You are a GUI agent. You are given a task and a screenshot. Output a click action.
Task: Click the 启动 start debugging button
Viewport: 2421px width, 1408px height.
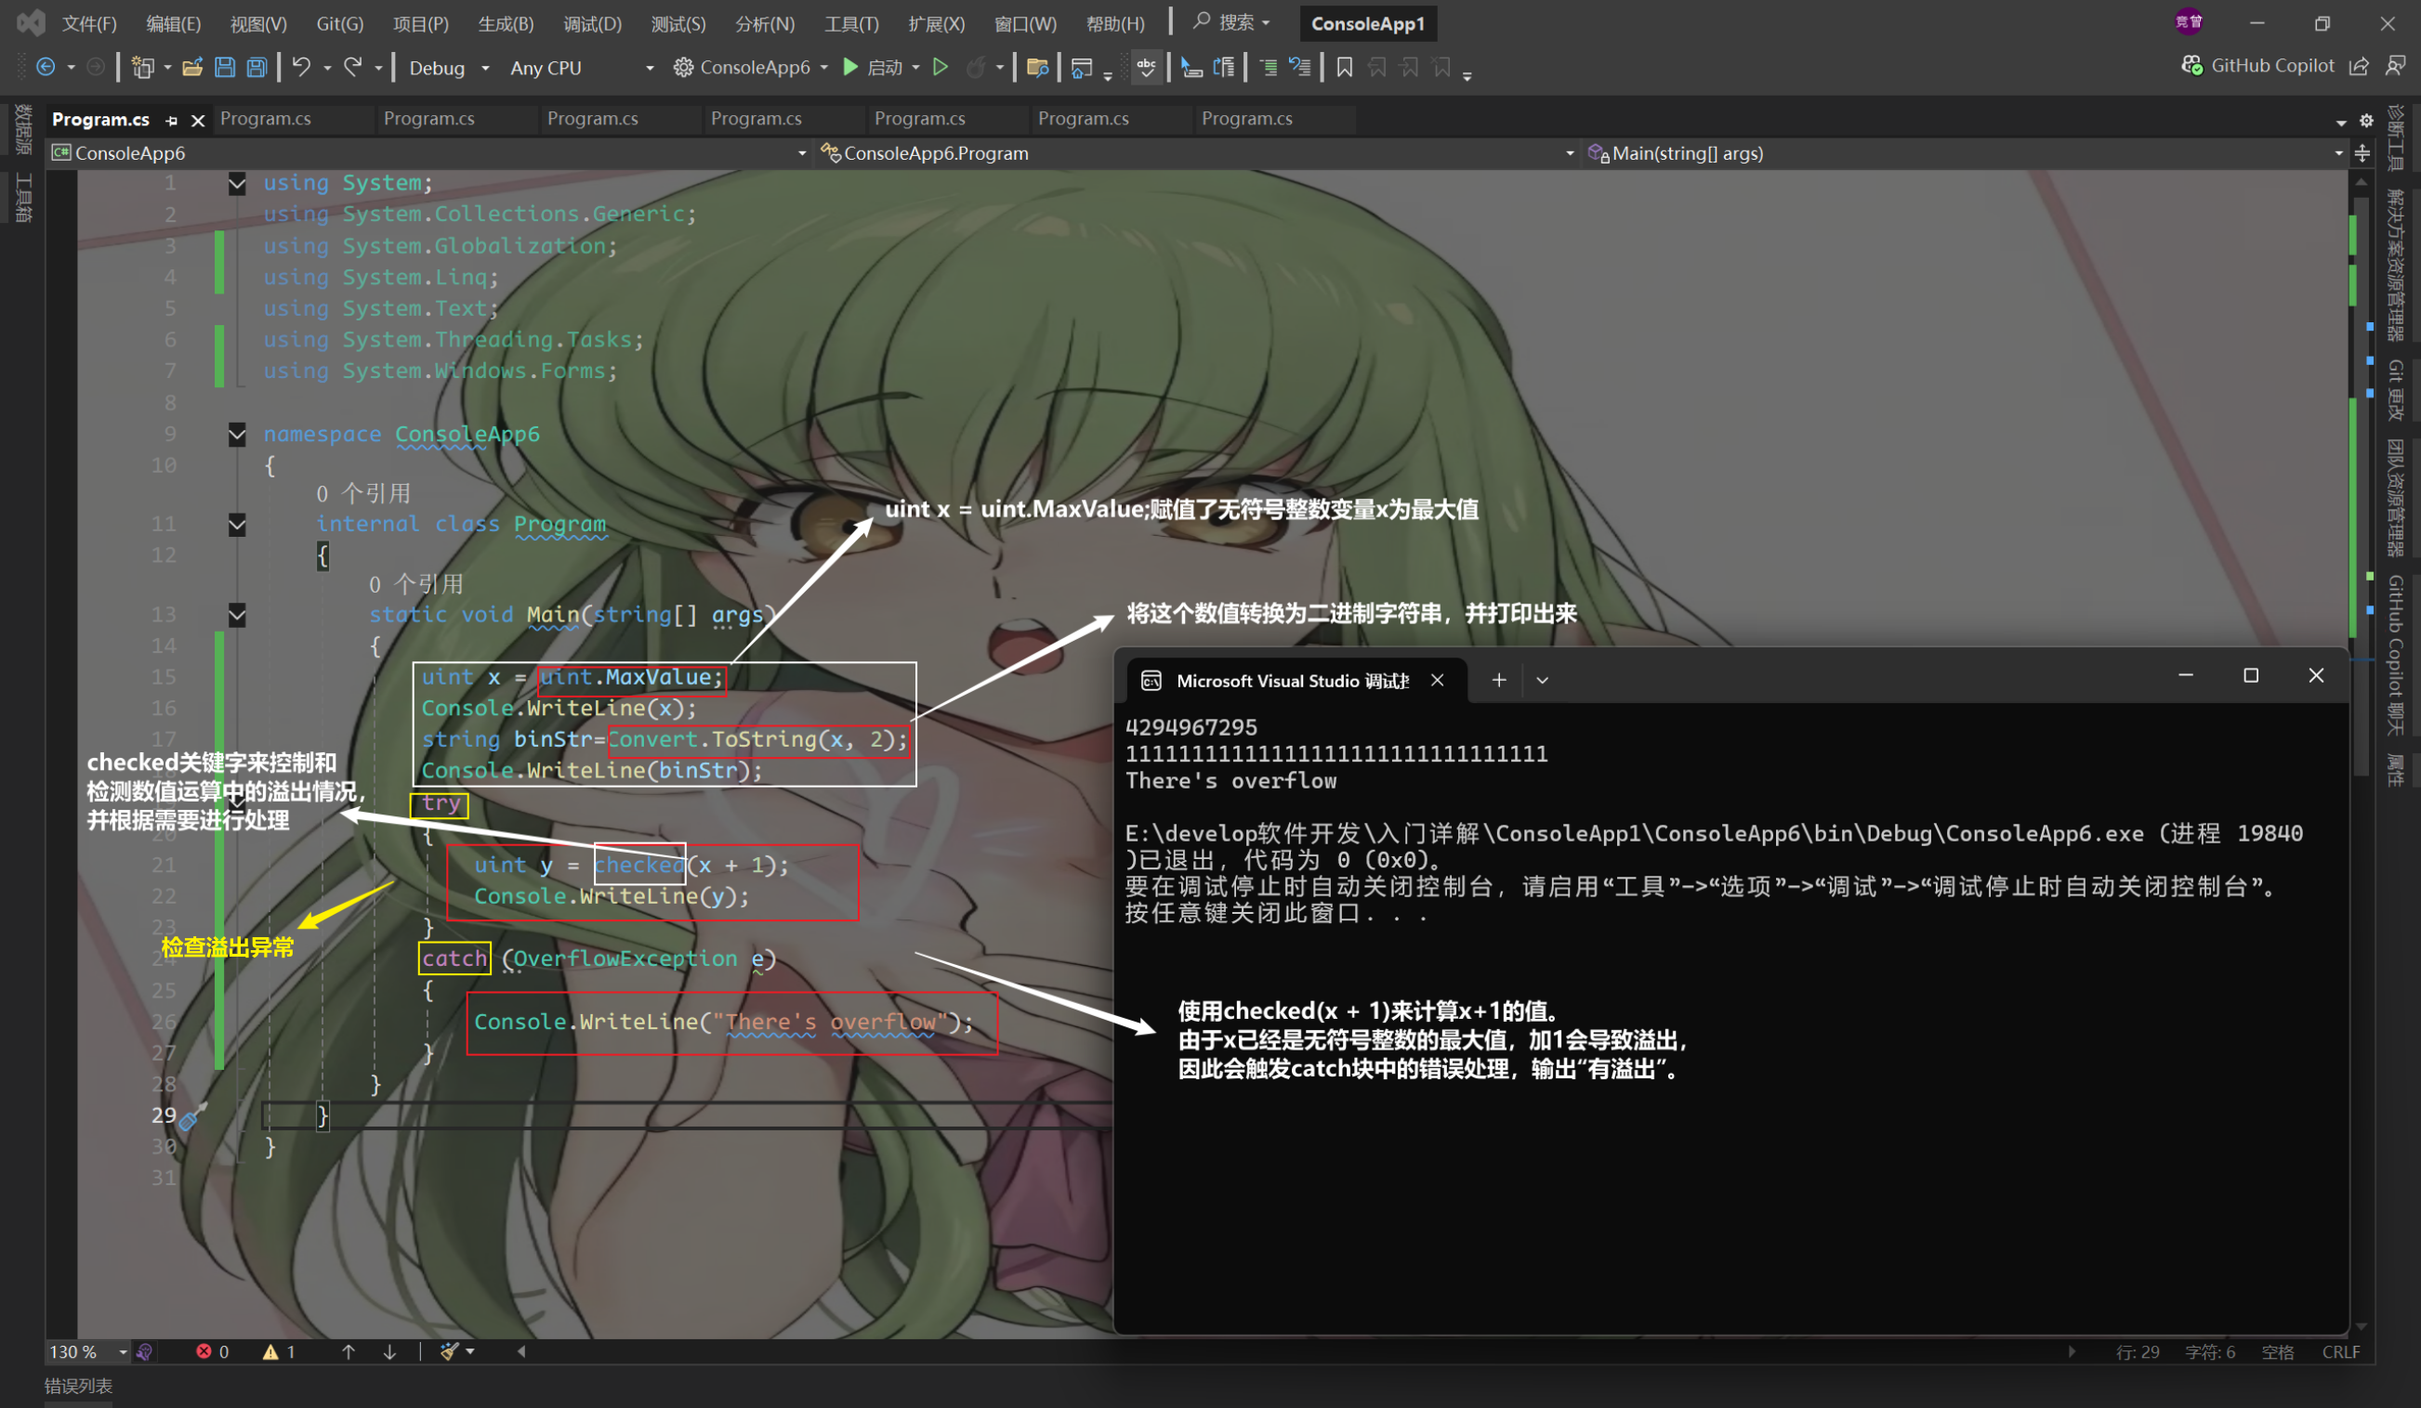click(873, 67)
